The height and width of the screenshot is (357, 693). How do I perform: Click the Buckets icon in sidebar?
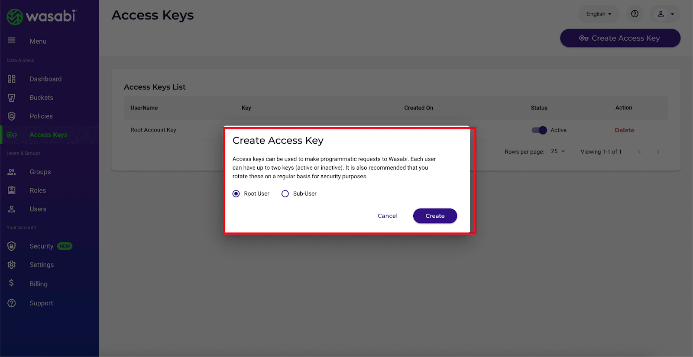(12, 98)
